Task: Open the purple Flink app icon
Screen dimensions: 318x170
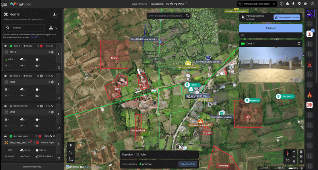Action: (x=310, y=13)
